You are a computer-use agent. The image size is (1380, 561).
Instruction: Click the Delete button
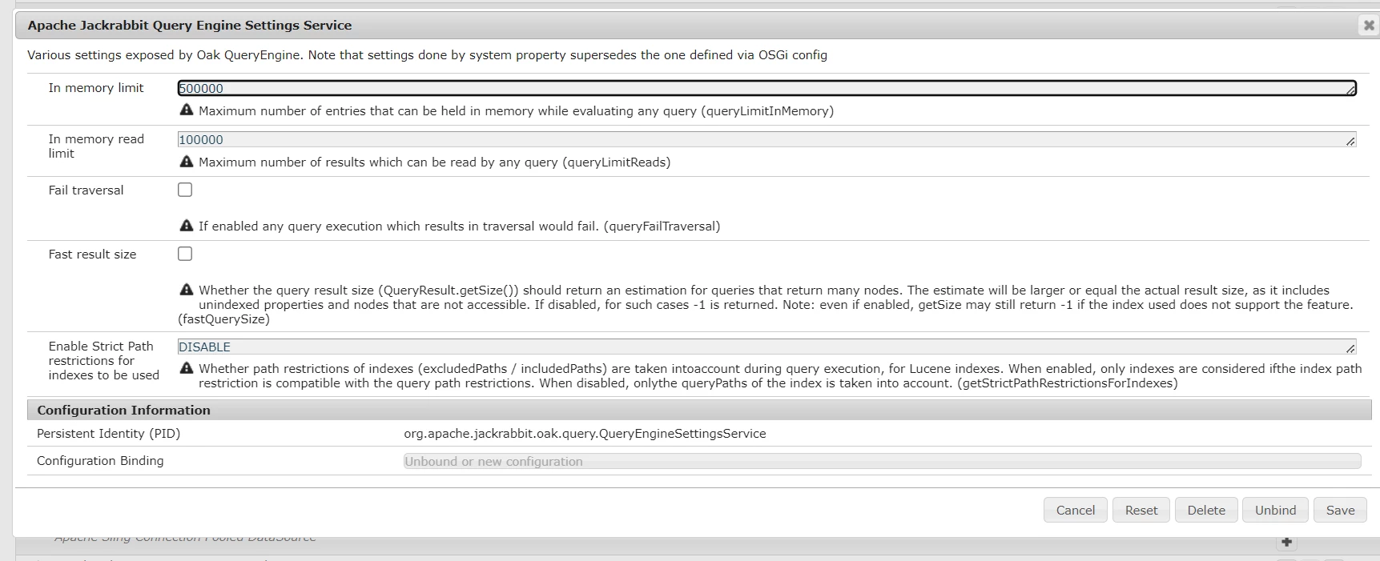pyautogui.click(x=1205, y=510)
